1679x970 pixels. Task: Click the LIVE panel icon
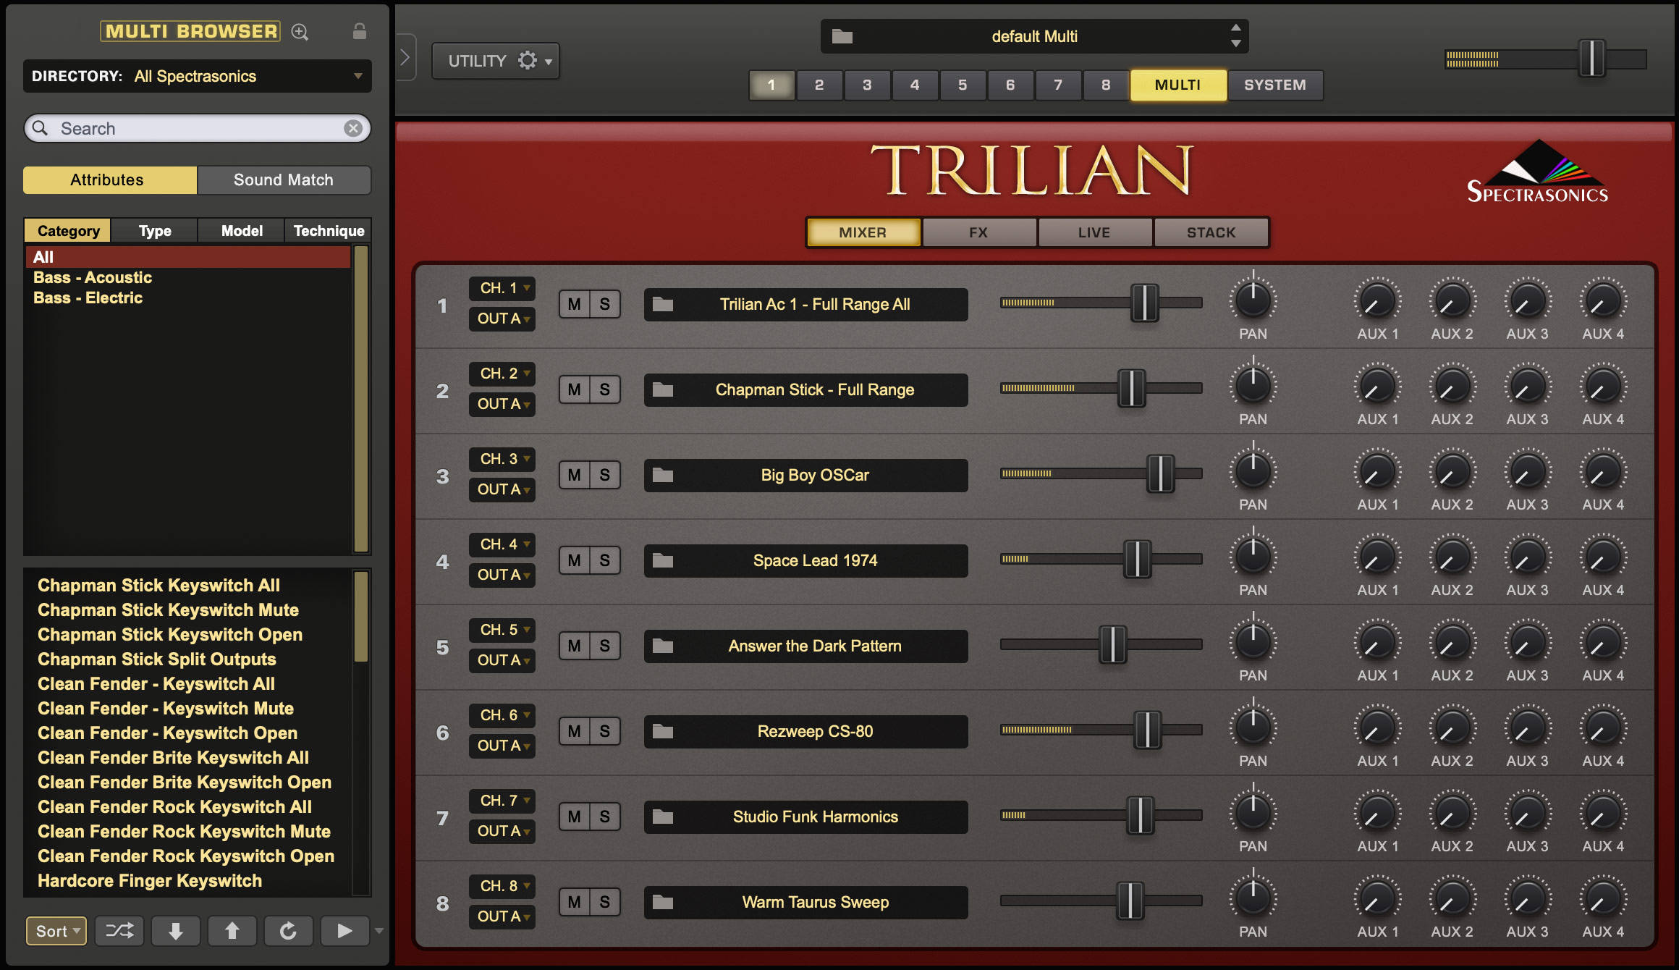[x=1091, y=231]
